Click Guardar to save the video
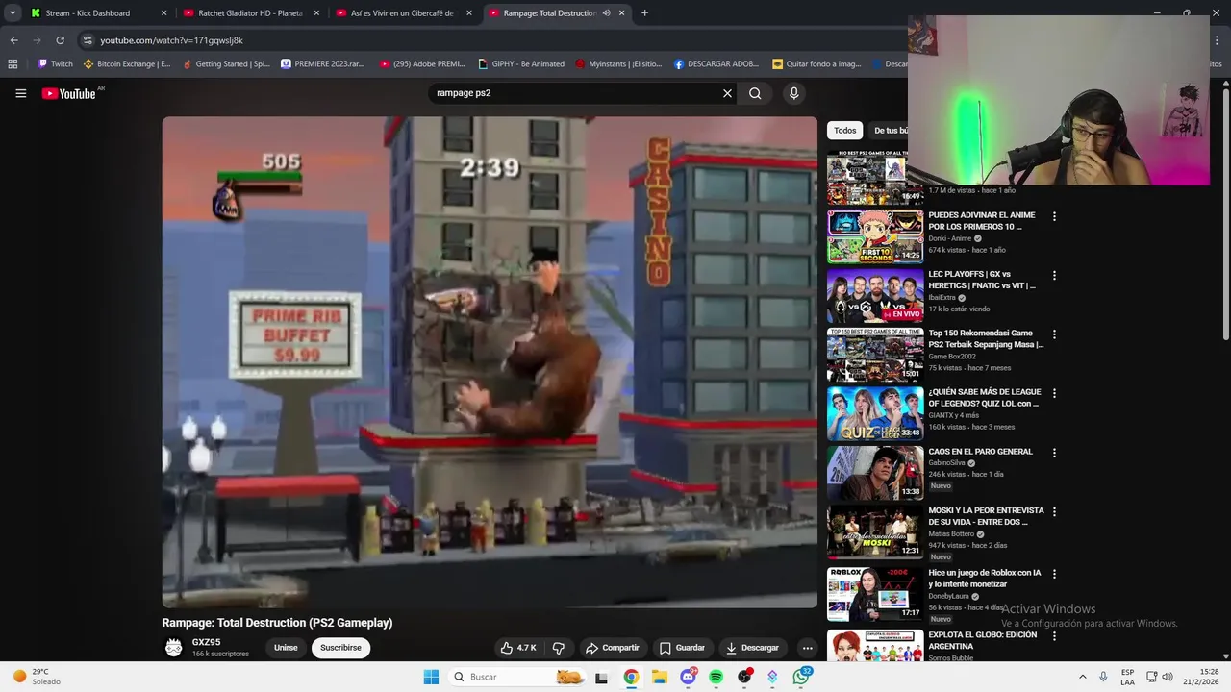The height and width of the screenshot is (692, 1231). pyautogui.click(x=682, y=648)
